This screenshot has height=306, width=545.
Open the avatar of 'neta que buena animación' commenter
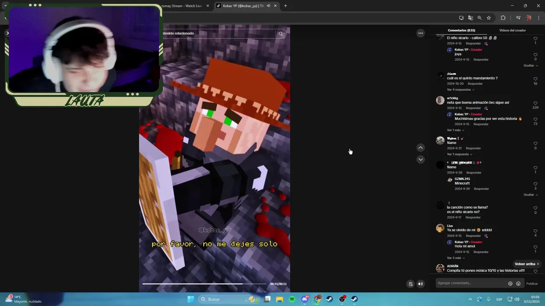440,100
